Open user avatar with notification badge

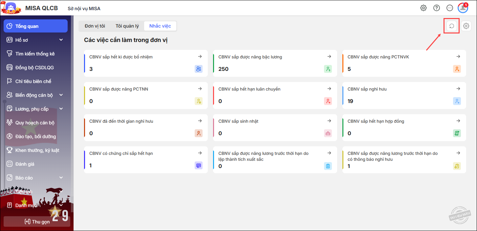click(x=463, y=8)
